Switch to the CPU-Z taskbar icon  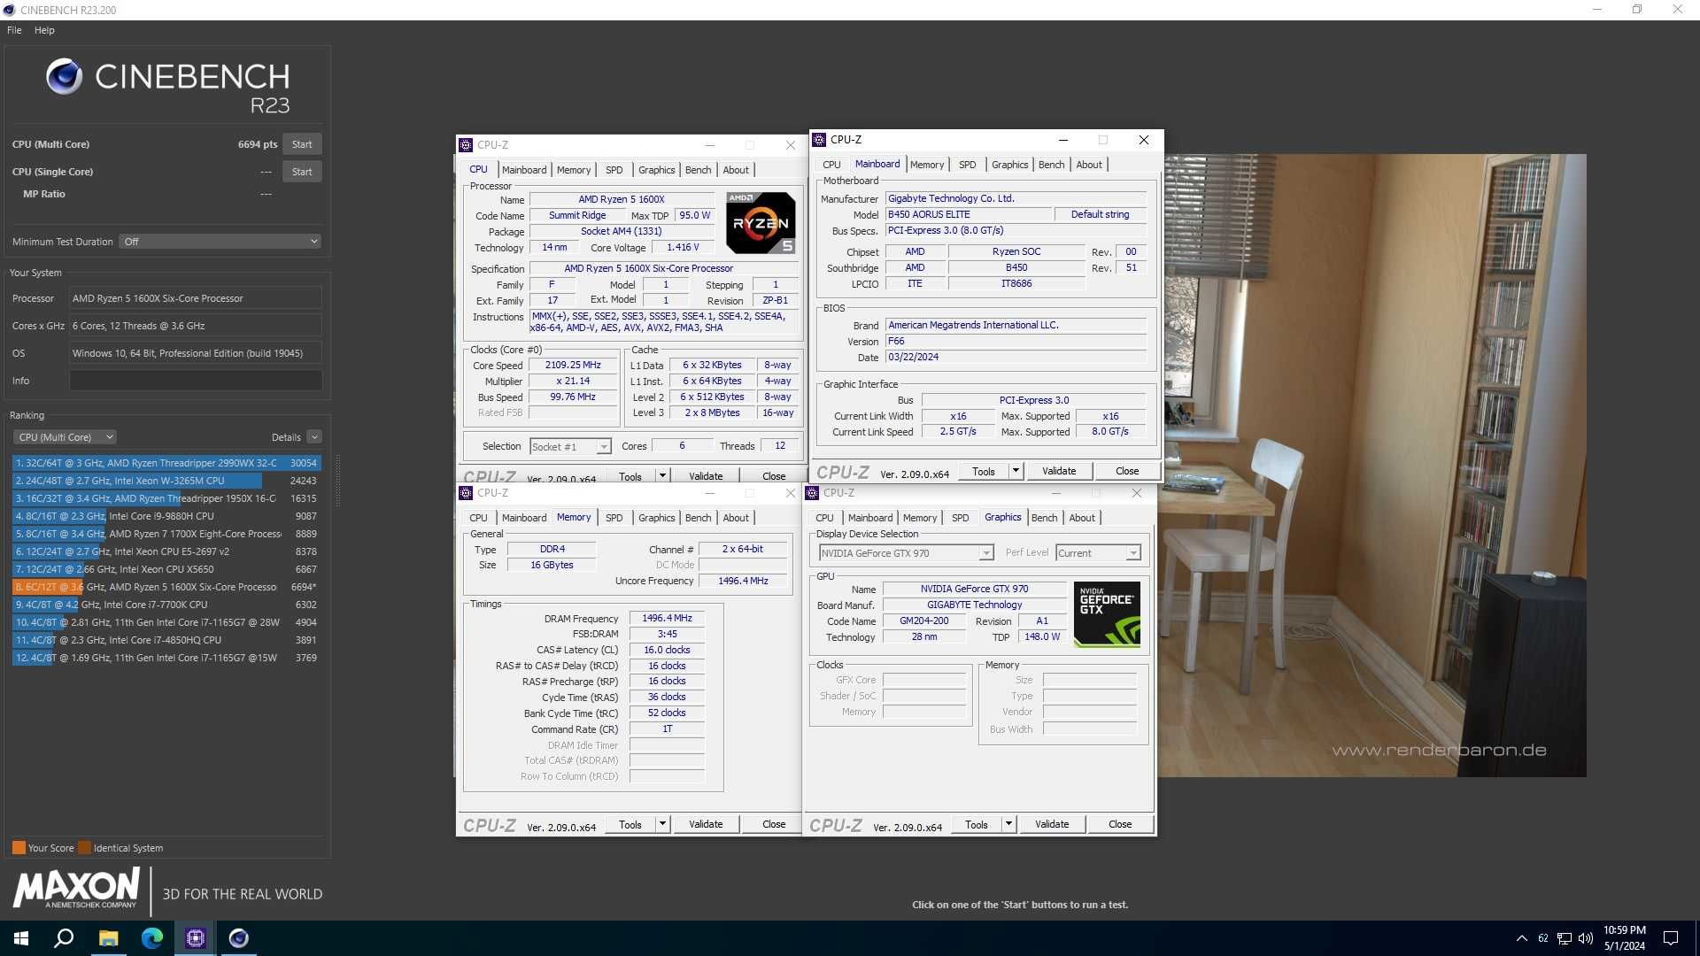click(195, 938)
